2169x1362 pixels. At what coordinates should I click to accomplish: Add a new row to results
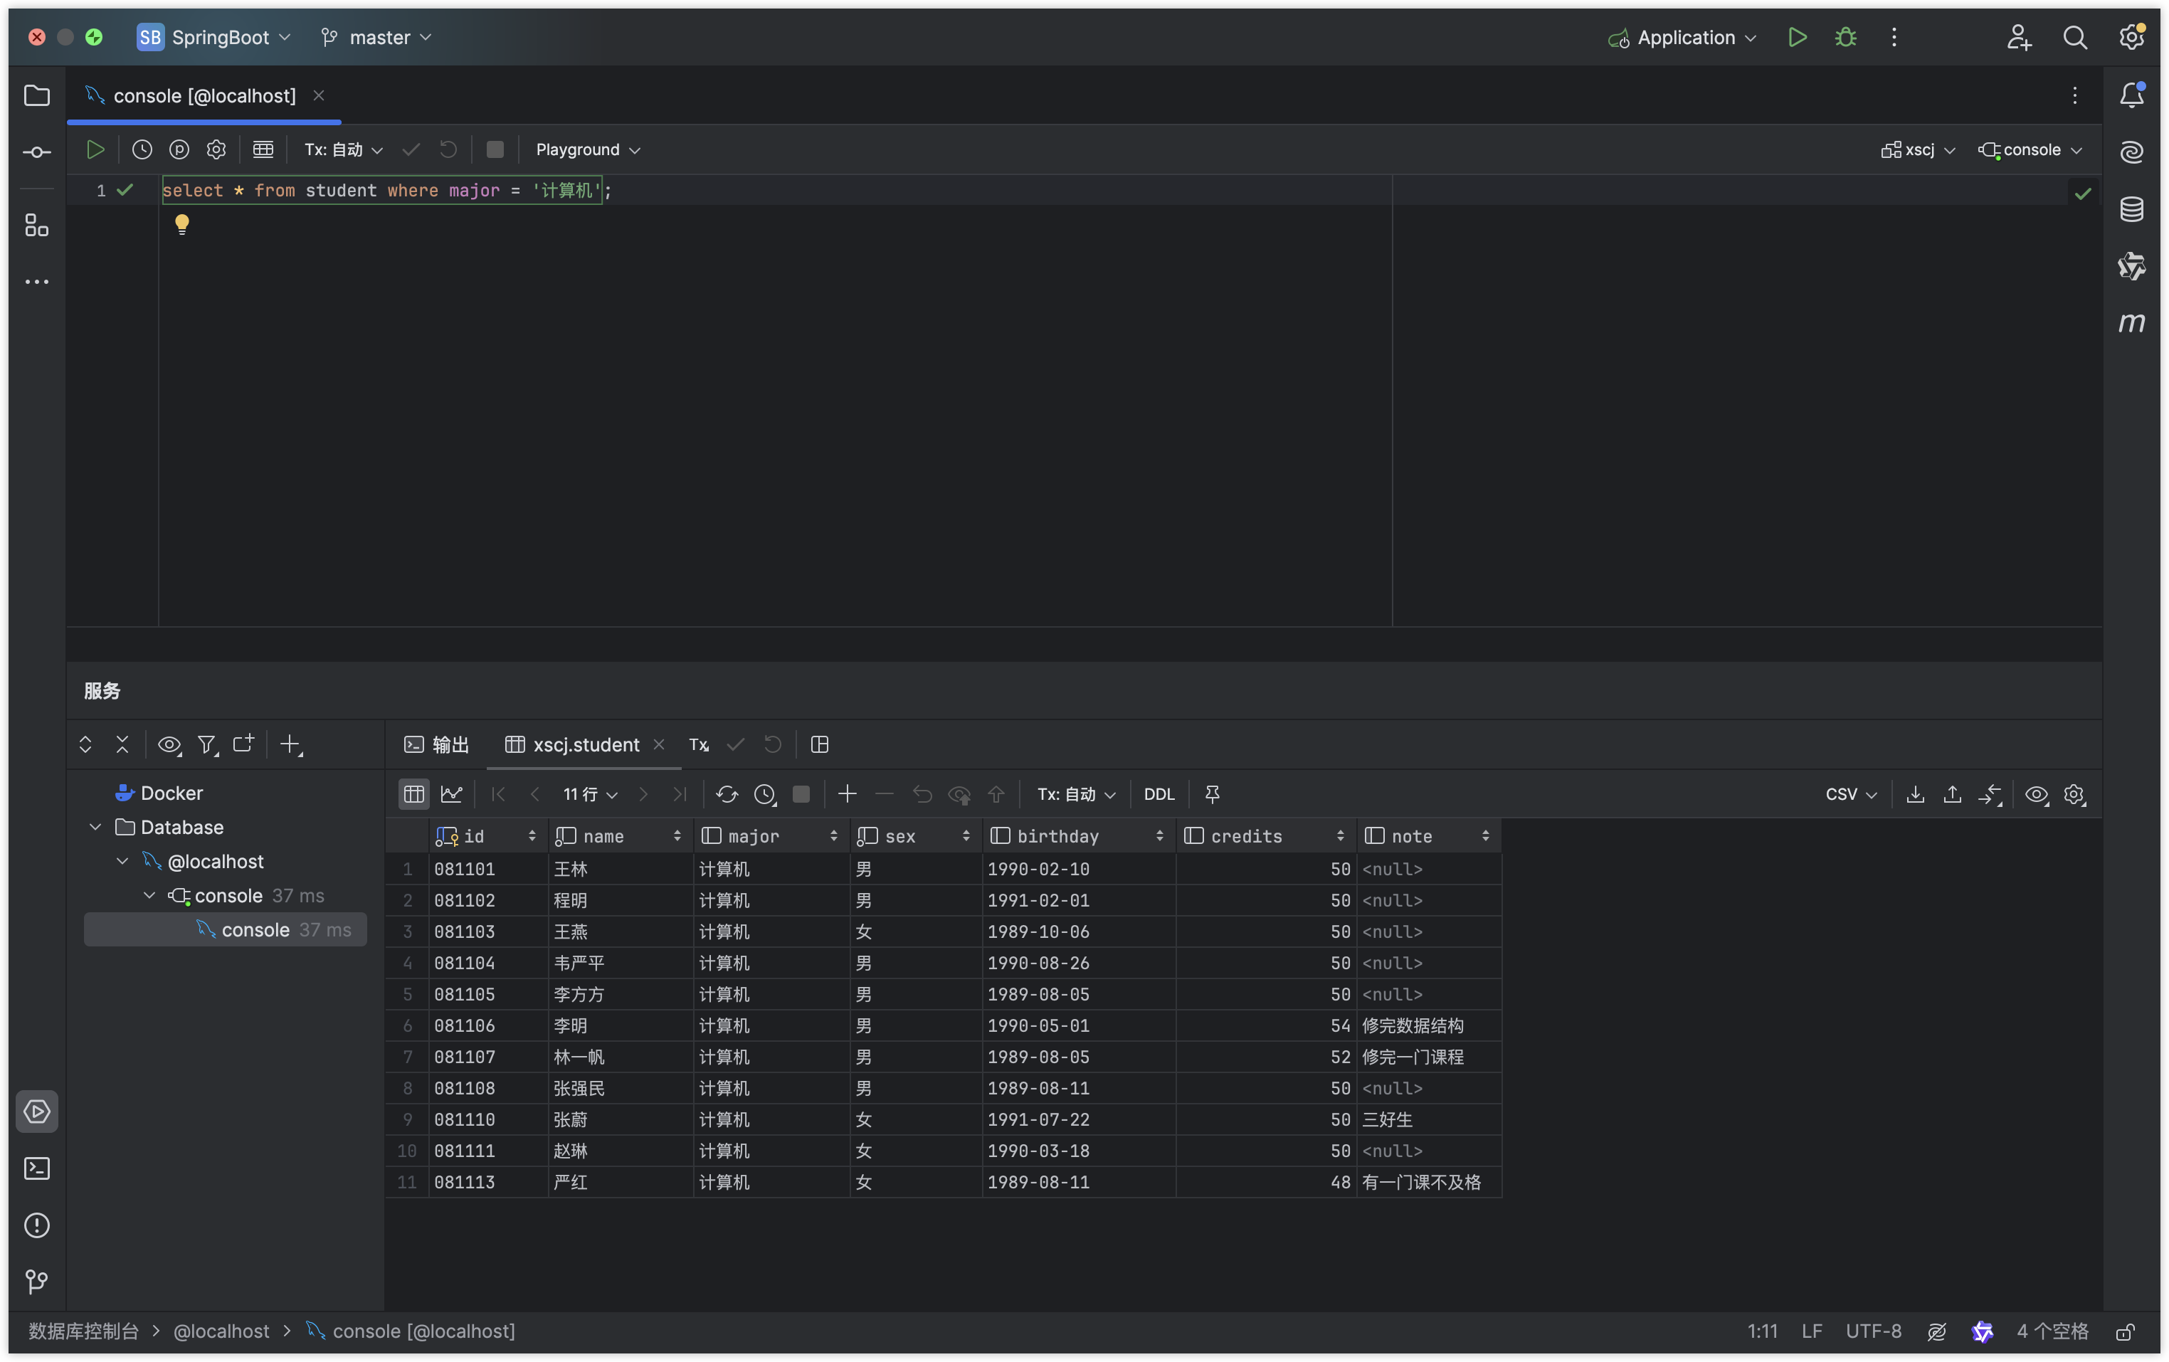[847, 793]
